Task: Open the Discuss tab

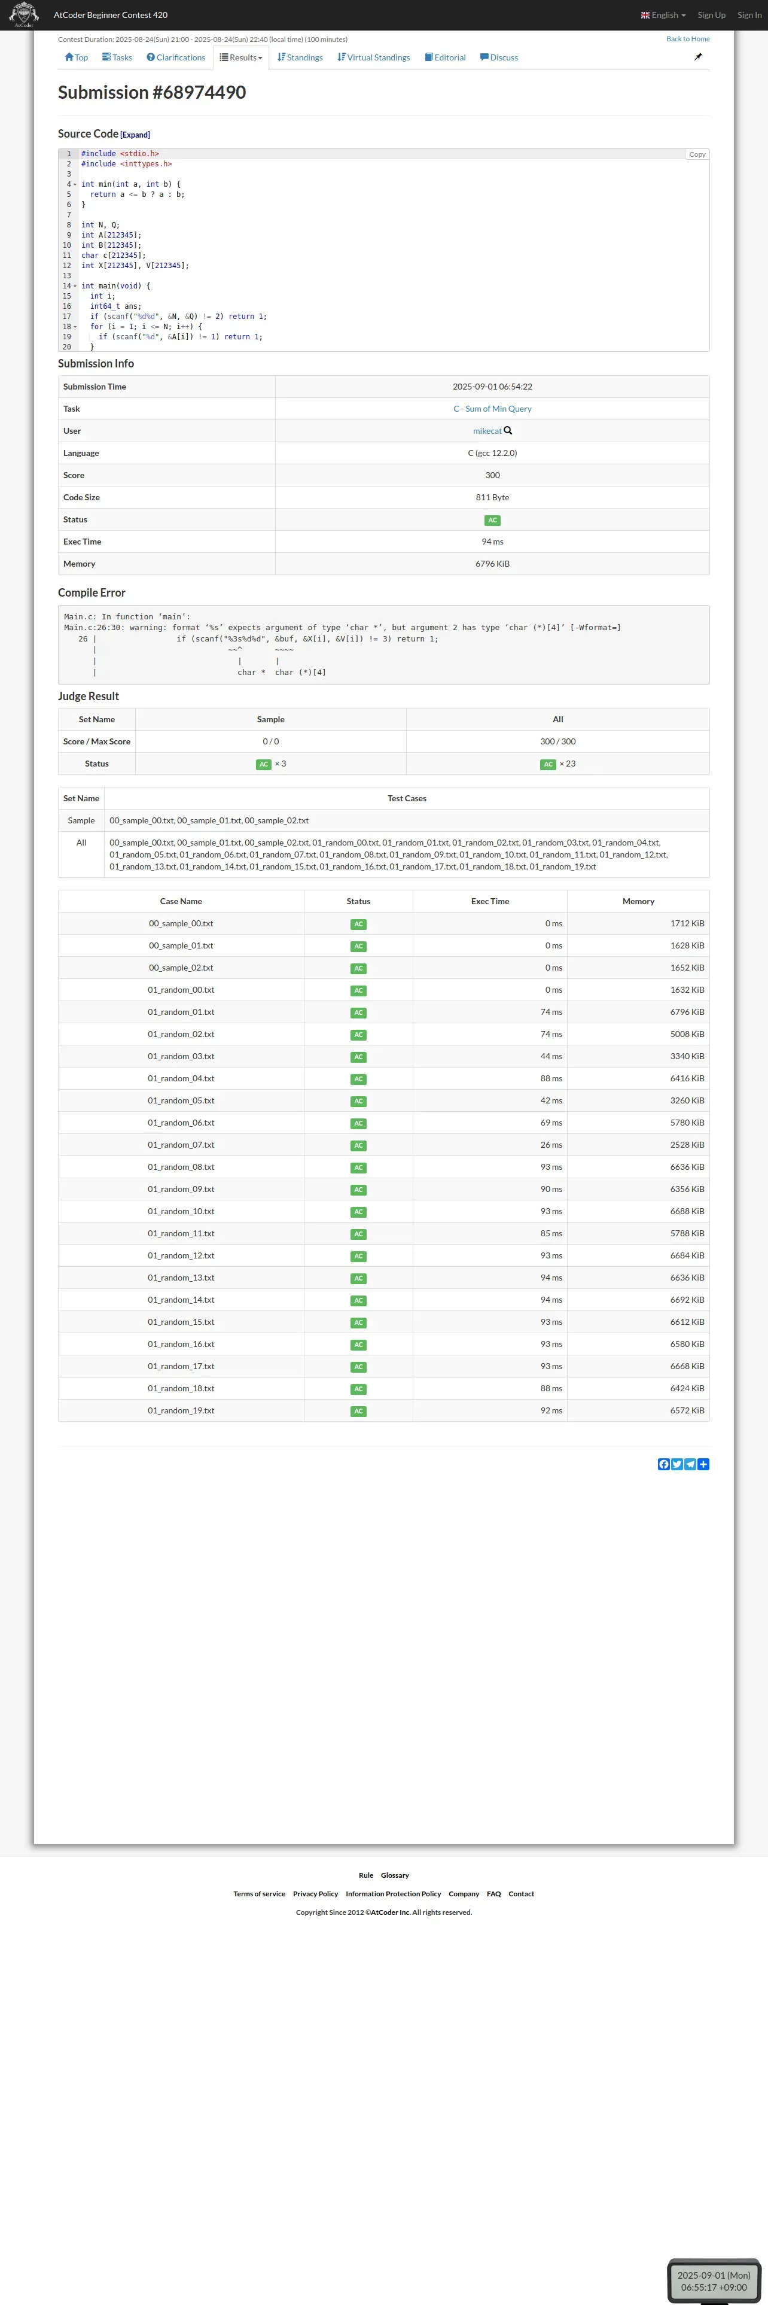Action: pyautogui.click(x=499, y=57)
